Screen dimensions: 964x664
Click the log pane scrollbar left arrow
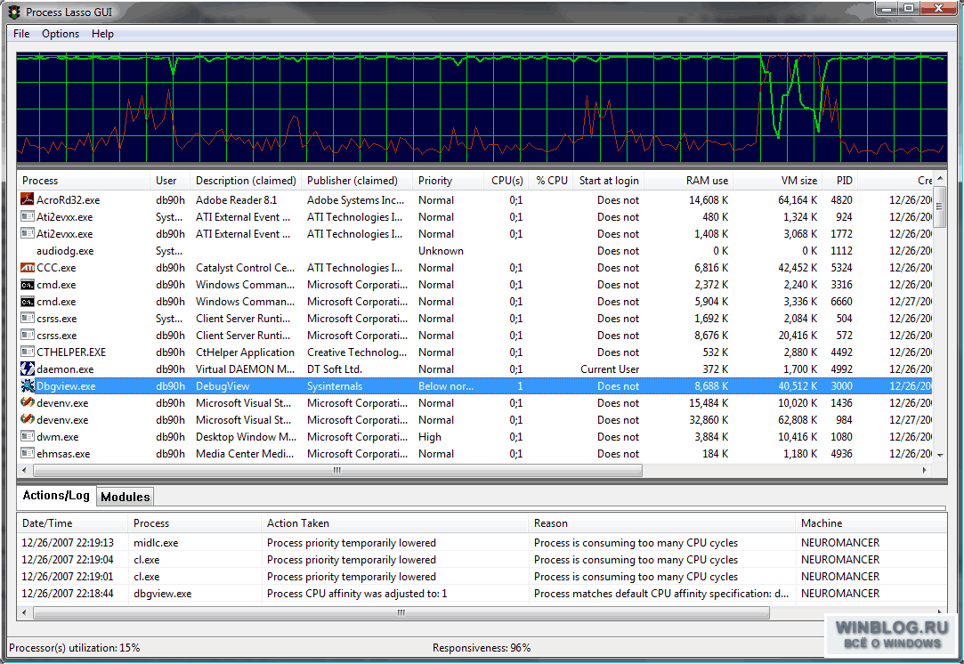pyautogui.click(x=25, y=612)
